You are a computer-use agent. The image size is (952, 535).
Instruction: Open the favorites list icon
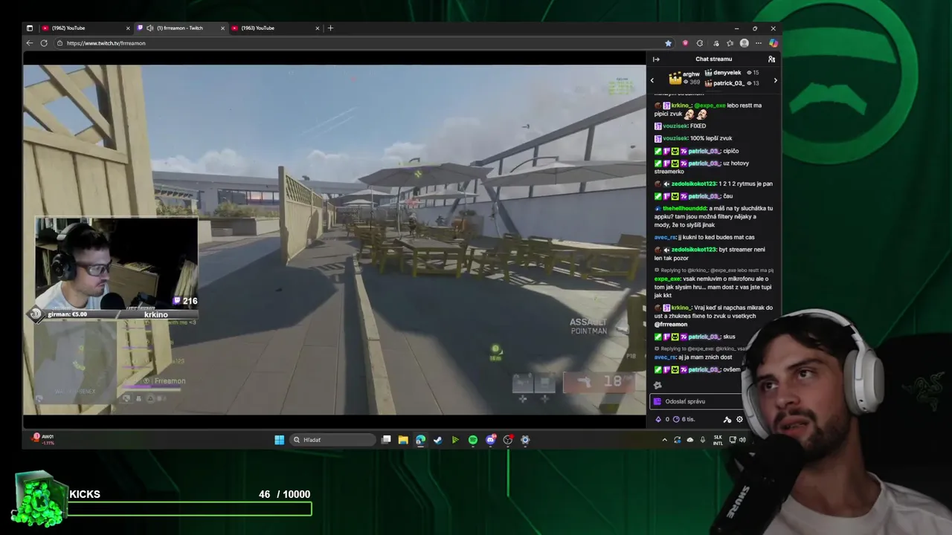tap(730, 43)
